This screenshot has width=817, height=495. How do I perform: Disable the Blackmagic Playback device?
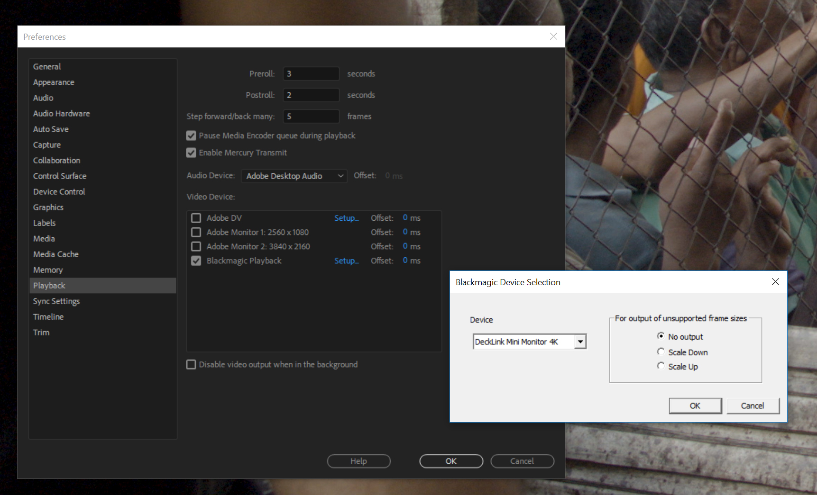[x=196, y=261]
